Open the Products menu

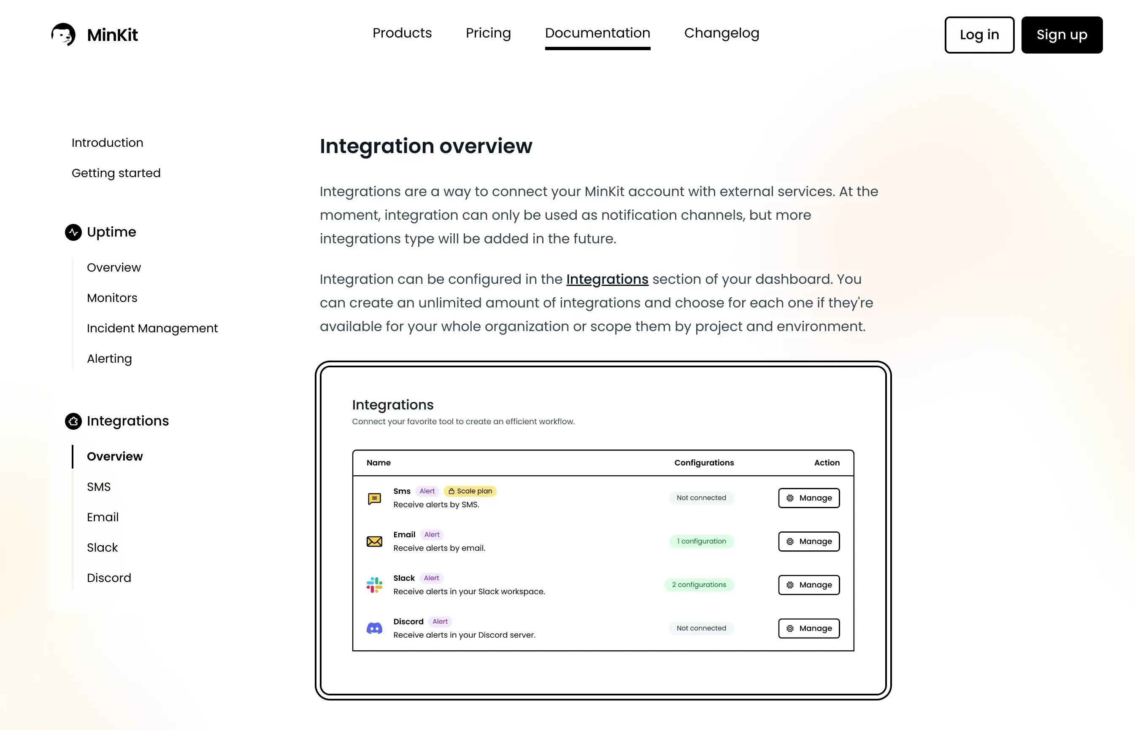point(402,33)
